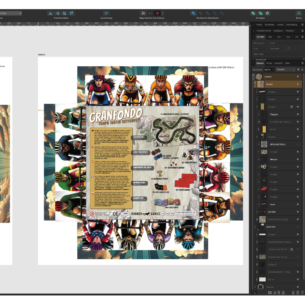
Task: Click the layer lock padlock icon
Action: coord(302,69)
